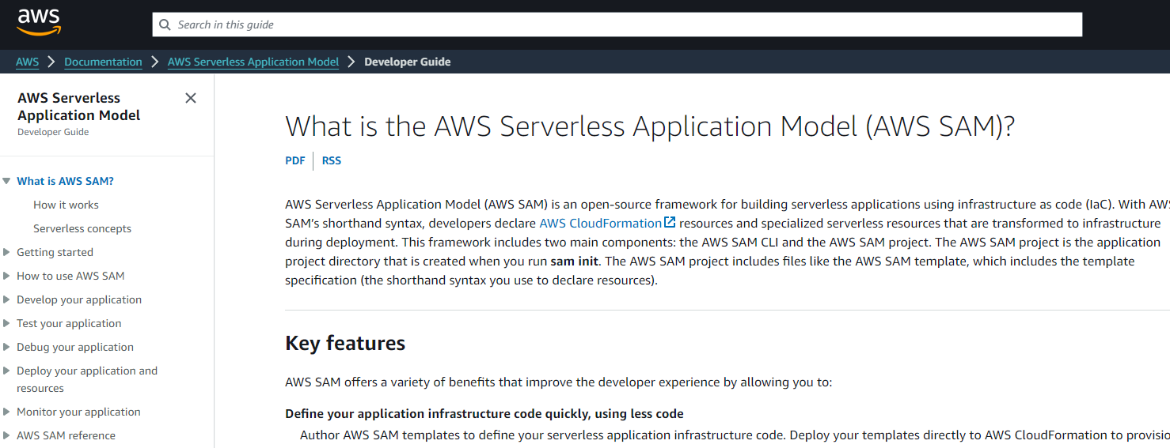The image size is (1170, 448).
Task: Expand the Develop your application arrow
Action: [6, 299]
